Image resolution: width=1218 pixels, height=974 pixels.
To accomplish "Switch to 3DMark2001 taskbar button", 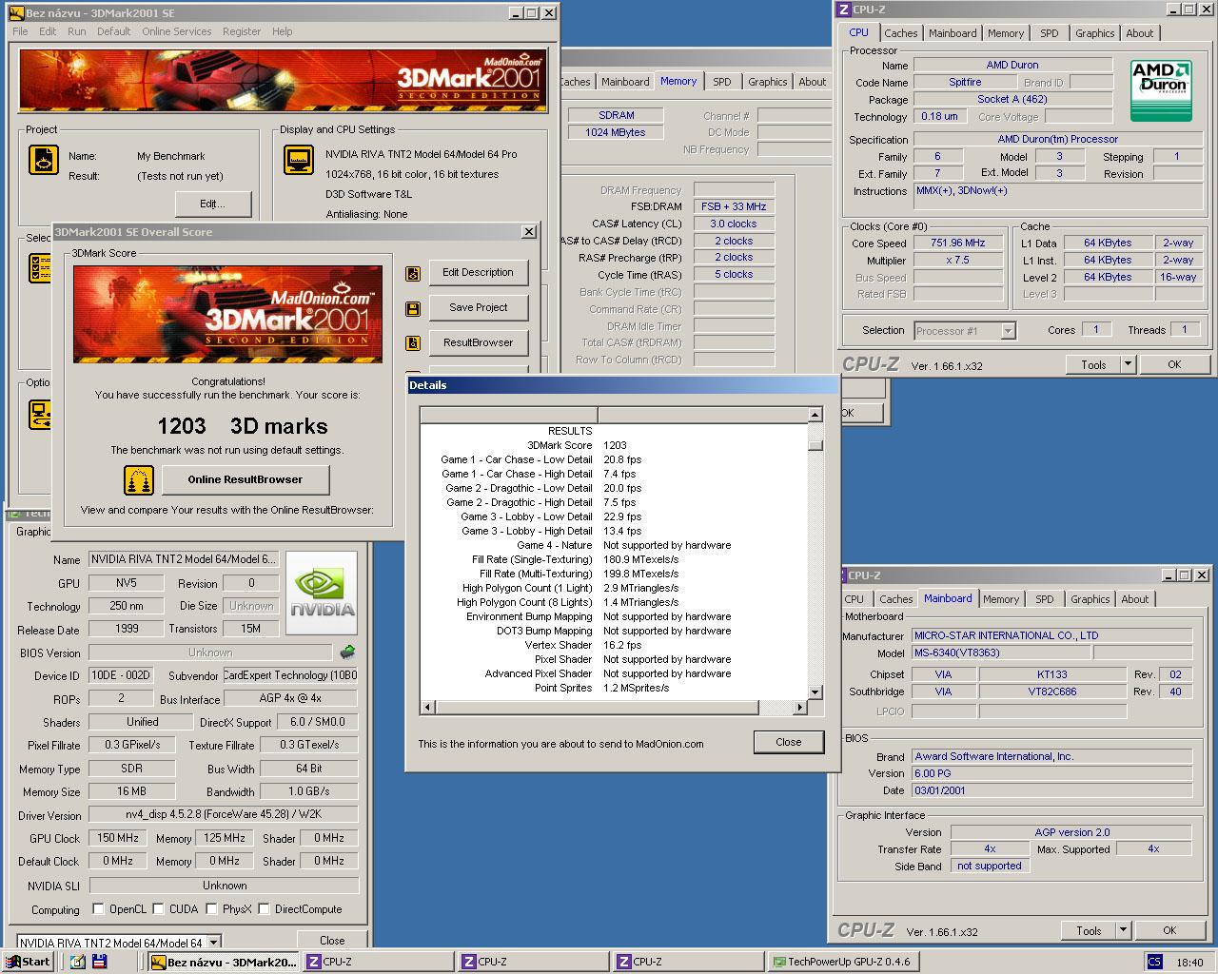I will point(224,962).
